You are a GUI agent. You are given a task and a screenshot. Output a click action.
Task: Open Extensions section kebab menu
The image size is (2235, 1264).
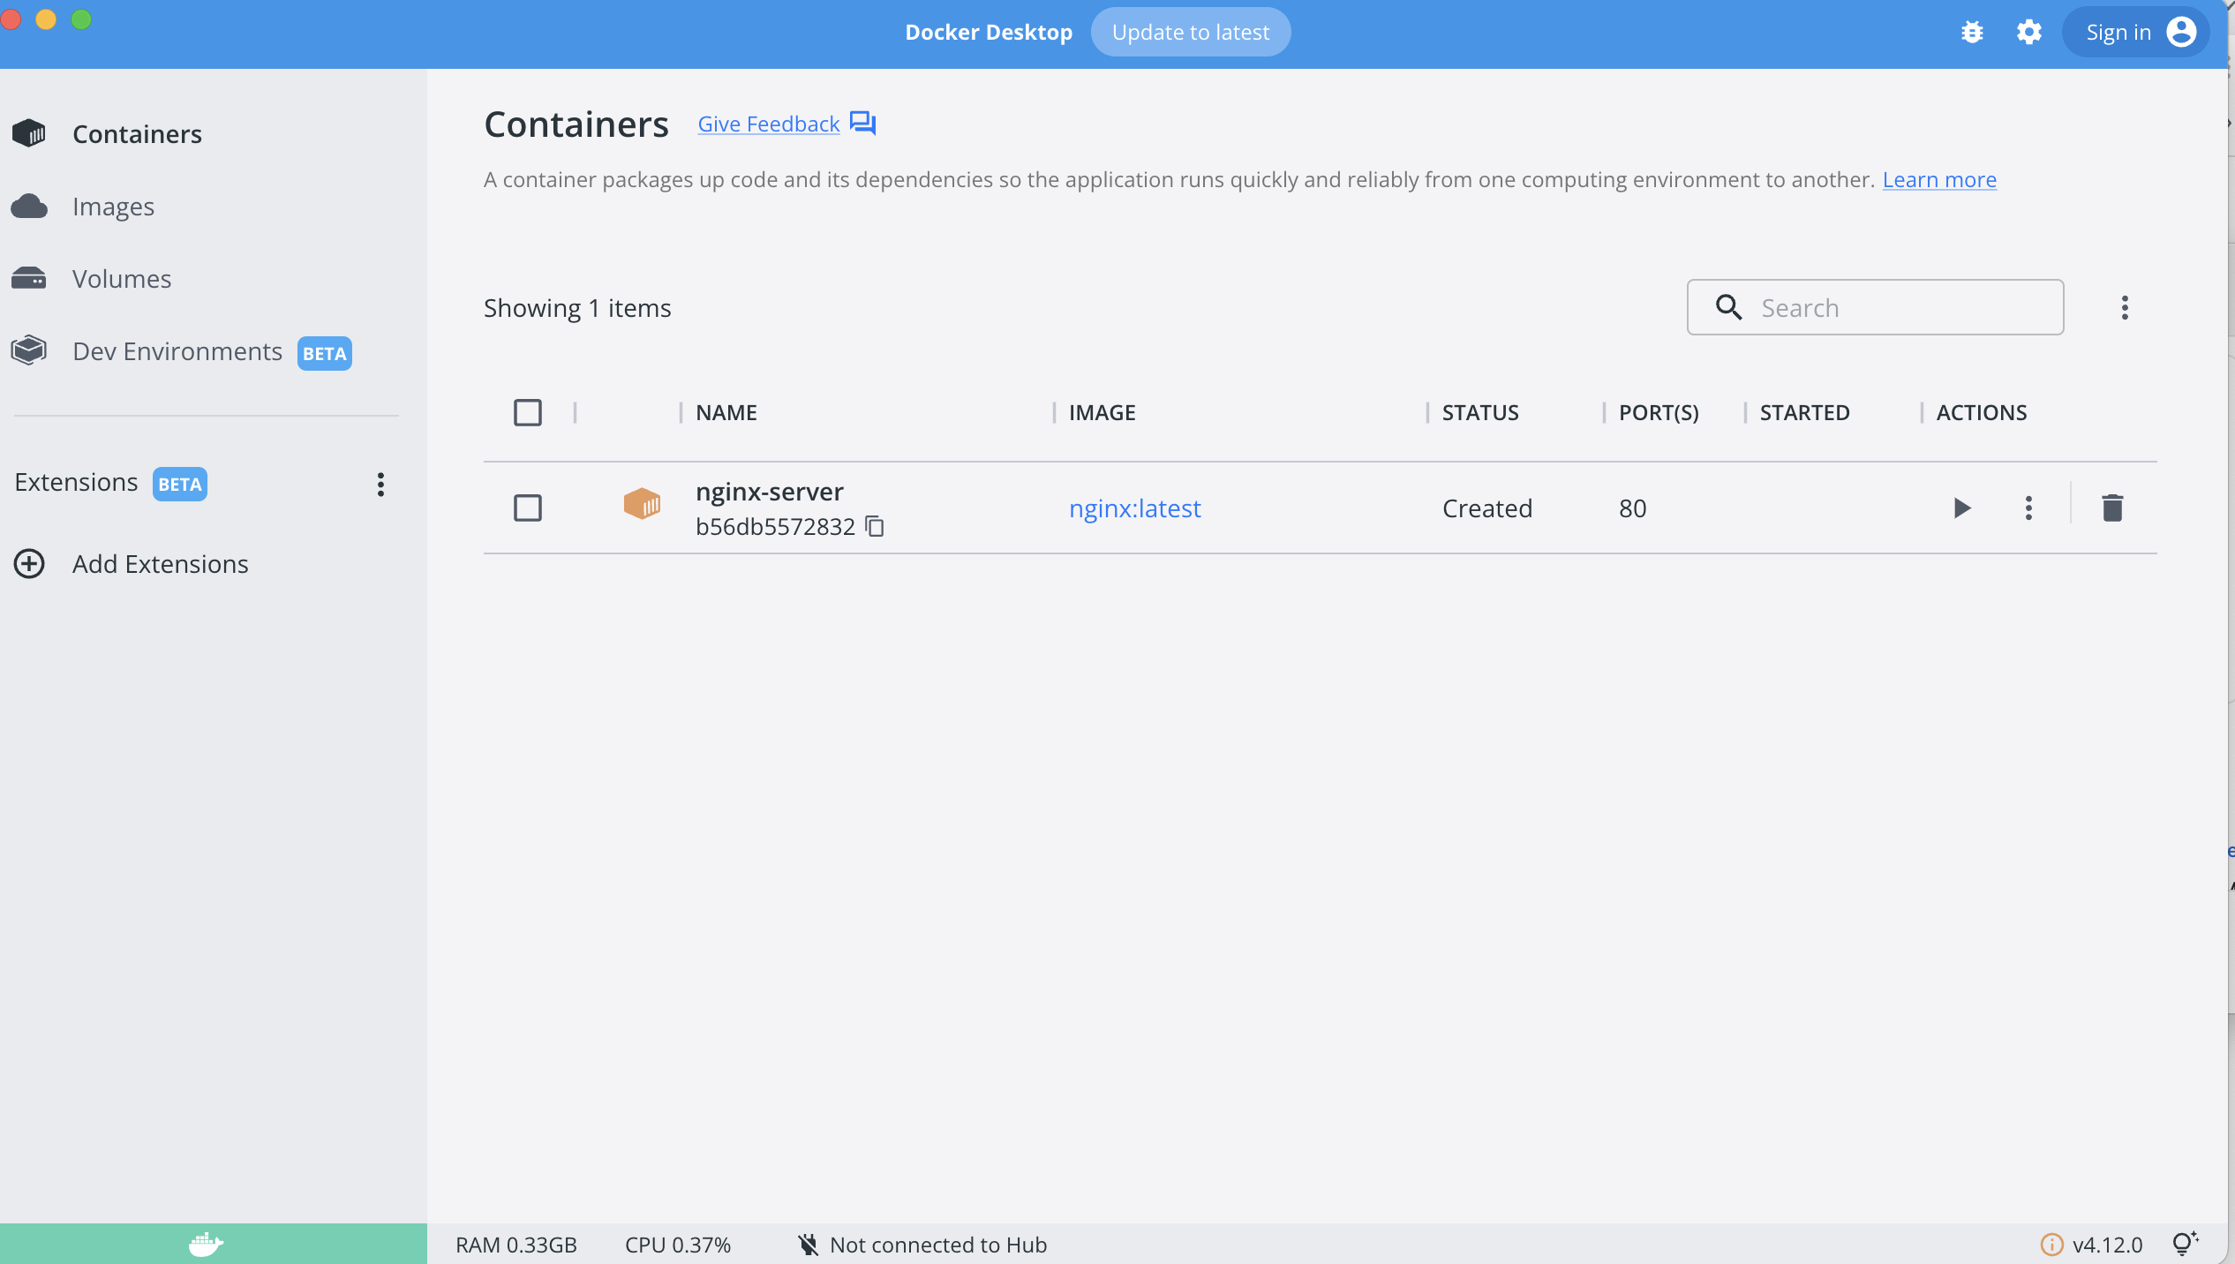(x=380, y=484)
